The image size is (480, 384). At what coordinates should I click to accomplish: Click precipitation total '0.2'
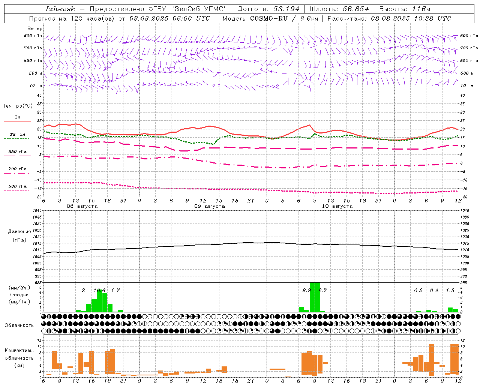coord(418,290)
